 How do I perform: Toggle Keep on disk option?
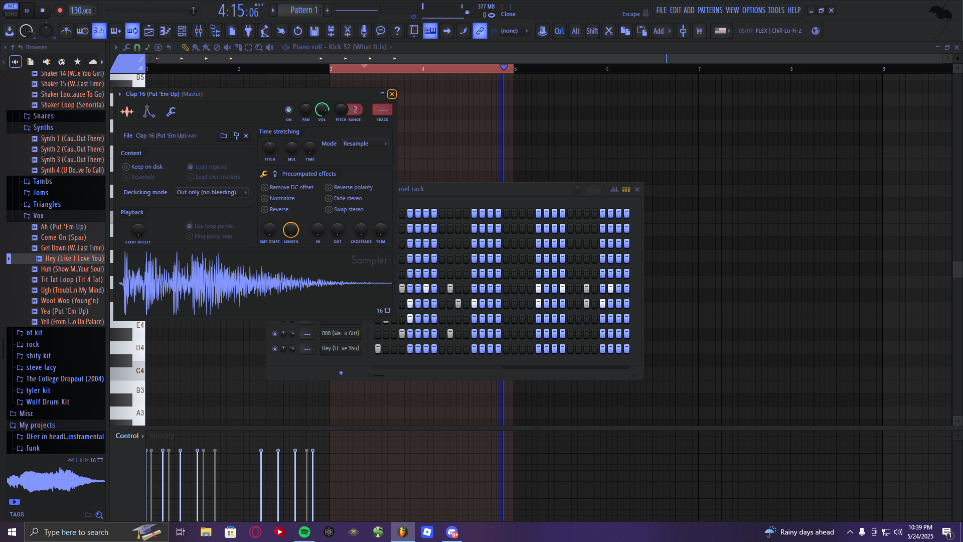[126, 167]
